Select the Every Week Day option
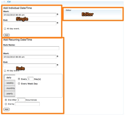125x116 pixels. [x=19, y=83]
